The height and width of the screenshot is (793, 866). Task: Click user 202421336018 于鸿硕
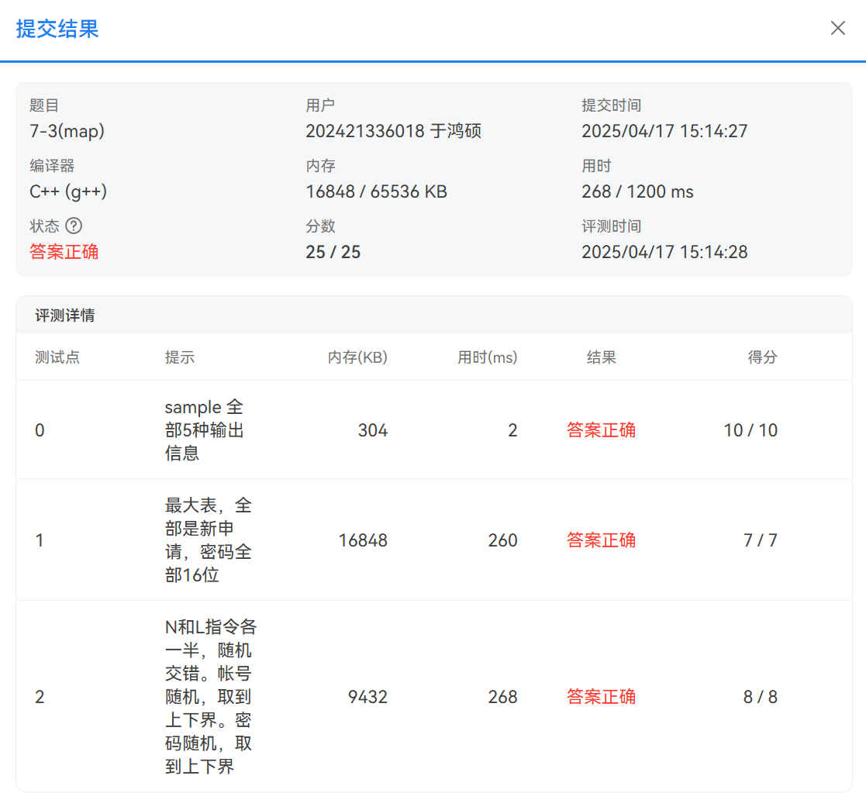pos(393,131)
